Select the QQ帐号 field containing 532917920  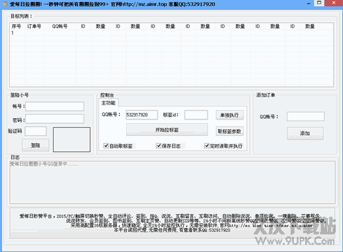pos(141,115)
